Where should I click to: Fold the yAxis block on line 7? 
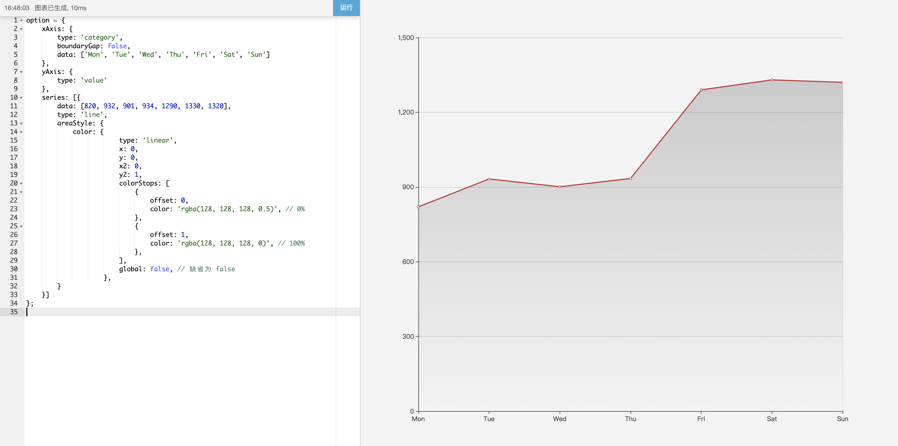[x=21, y=72]
